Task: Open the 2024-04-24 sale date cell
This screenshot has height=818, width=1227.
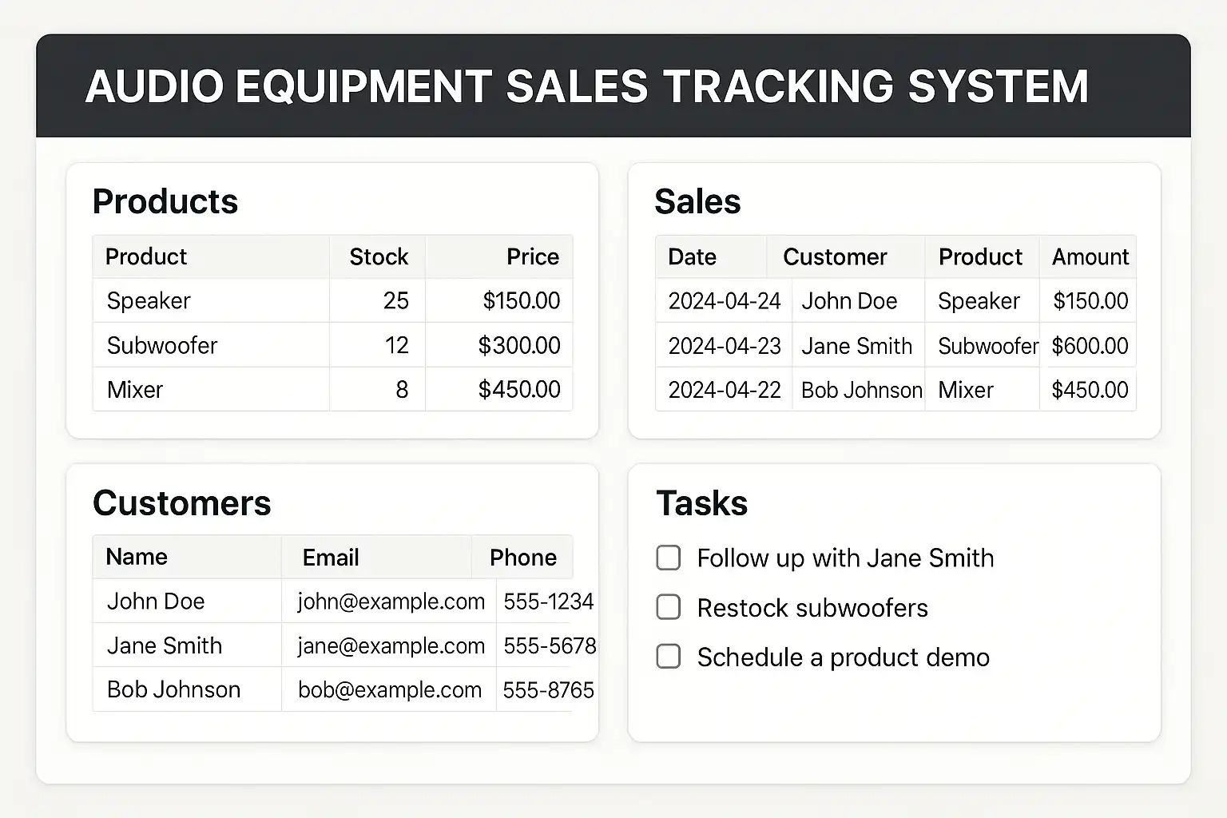Action: 725,301
